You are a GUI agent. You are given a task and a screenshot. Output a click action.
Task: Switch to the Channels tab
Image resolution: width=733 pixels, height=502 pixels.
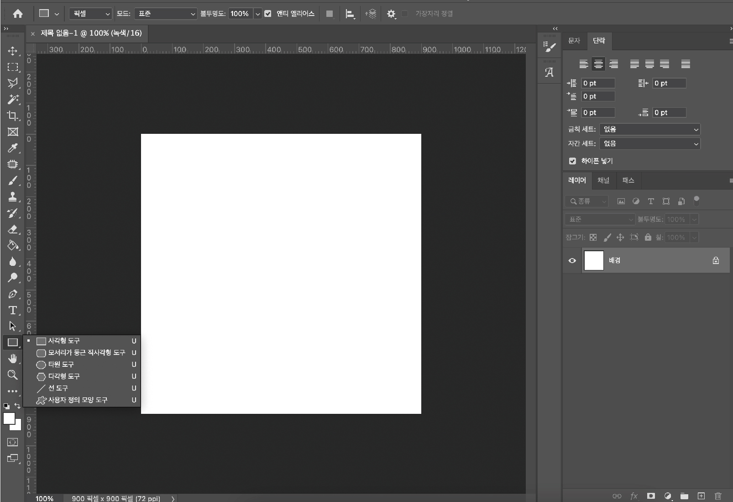[603, 180]
